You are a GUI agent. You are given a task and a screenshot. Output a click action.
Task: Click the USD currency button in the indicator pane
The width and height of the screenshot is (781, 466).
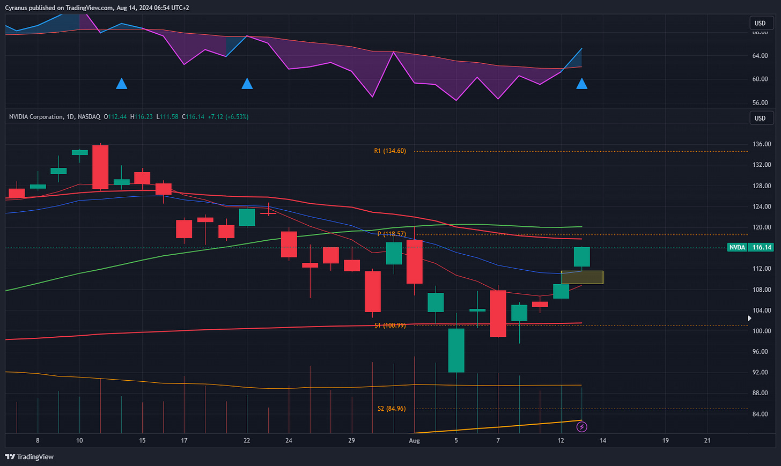point(760,23)
